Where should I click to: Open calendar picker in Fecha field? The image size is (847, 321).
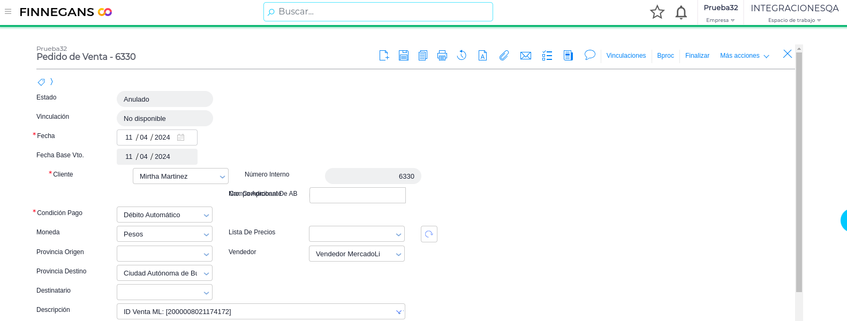coord(181,137)
